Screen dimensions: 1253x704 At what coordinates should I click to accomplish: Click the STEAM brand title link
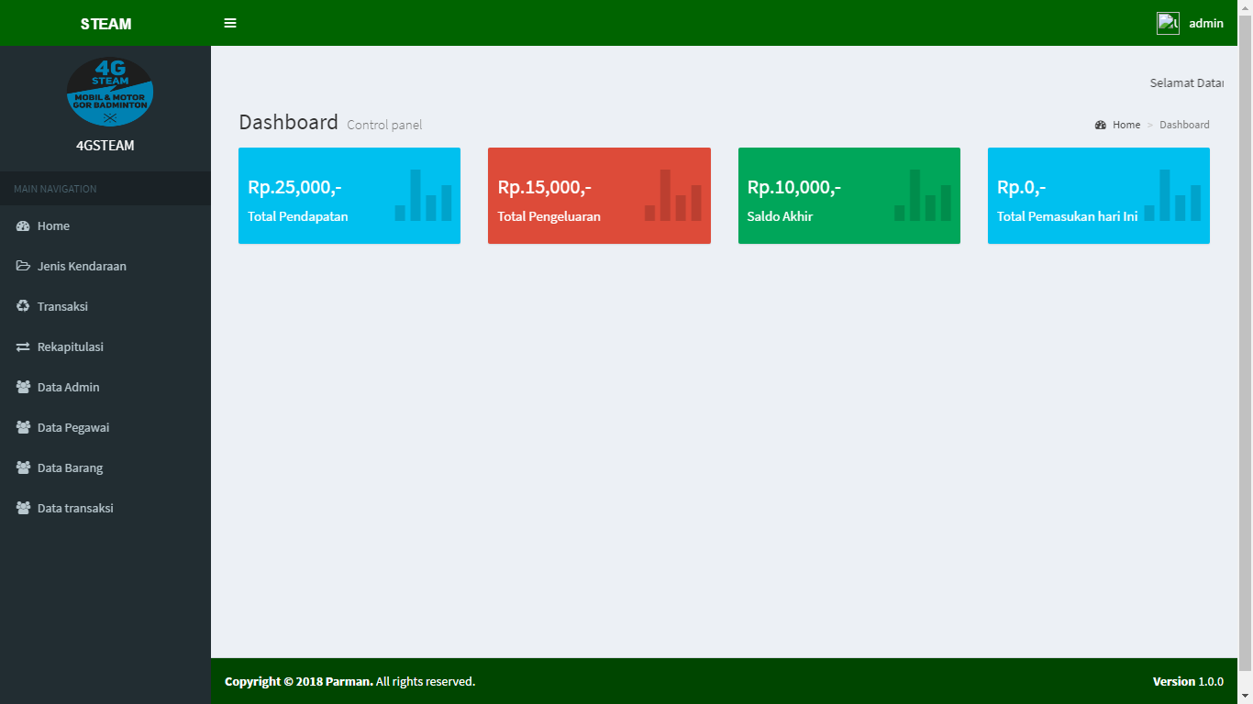pos(105,24)
